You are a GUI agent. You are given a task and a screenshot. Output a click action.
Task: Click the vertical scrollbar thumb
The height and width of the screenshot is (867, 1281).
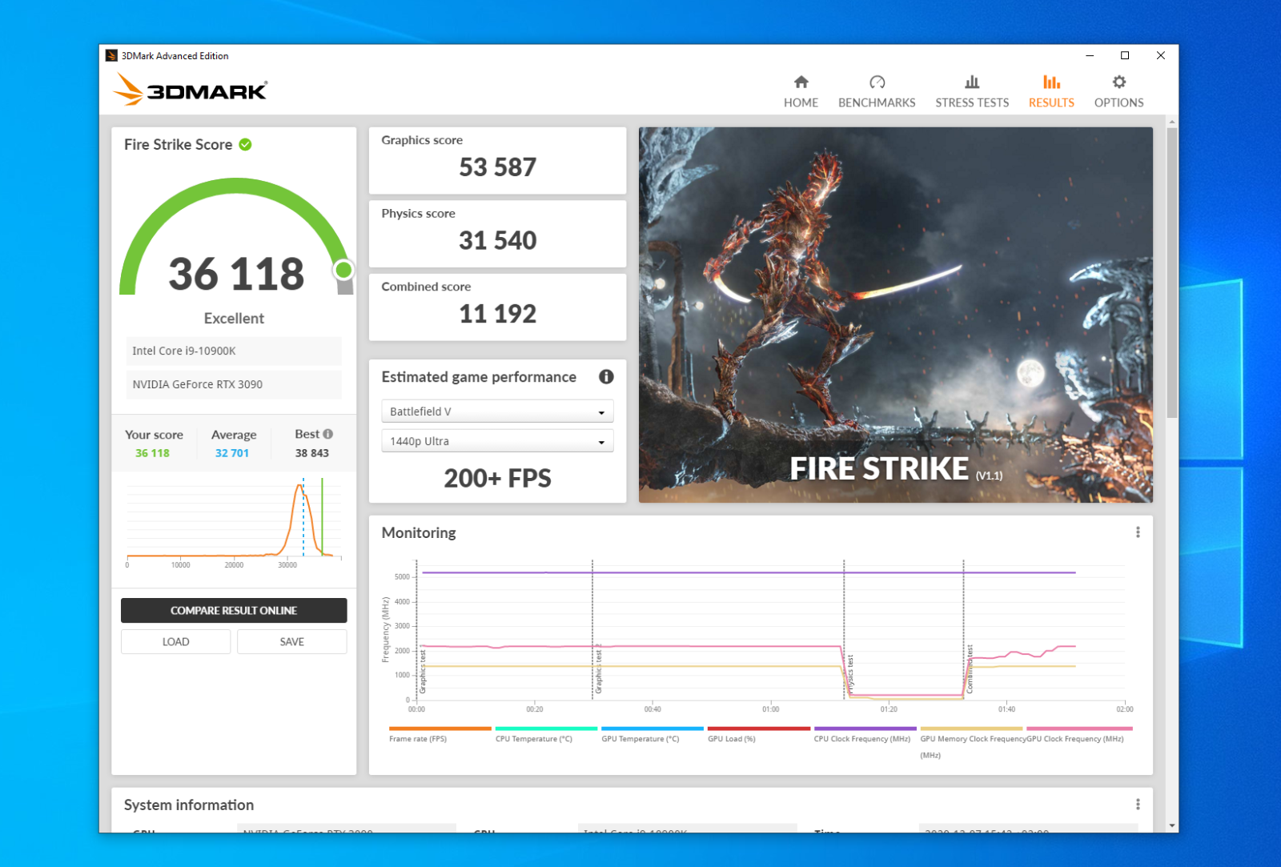pyautogui.click(x=1172, y=272)
